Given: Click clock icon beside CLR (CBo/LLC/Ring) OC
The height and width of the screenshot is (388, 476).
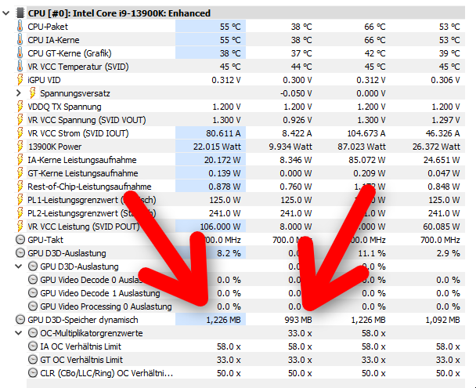Looking at the screenshot, I should (32, 373).
